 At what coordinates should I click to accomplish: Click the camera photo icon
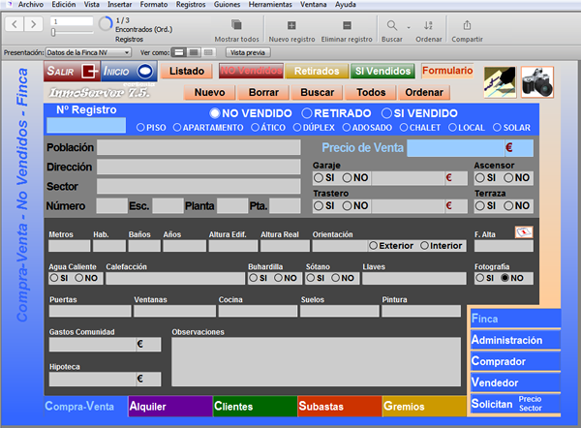[x=537, y=82]
